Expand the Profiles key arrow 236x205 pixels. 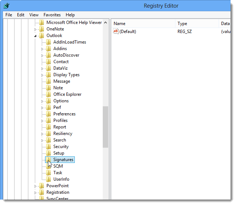pyautogui.click(x=42, y=121)
